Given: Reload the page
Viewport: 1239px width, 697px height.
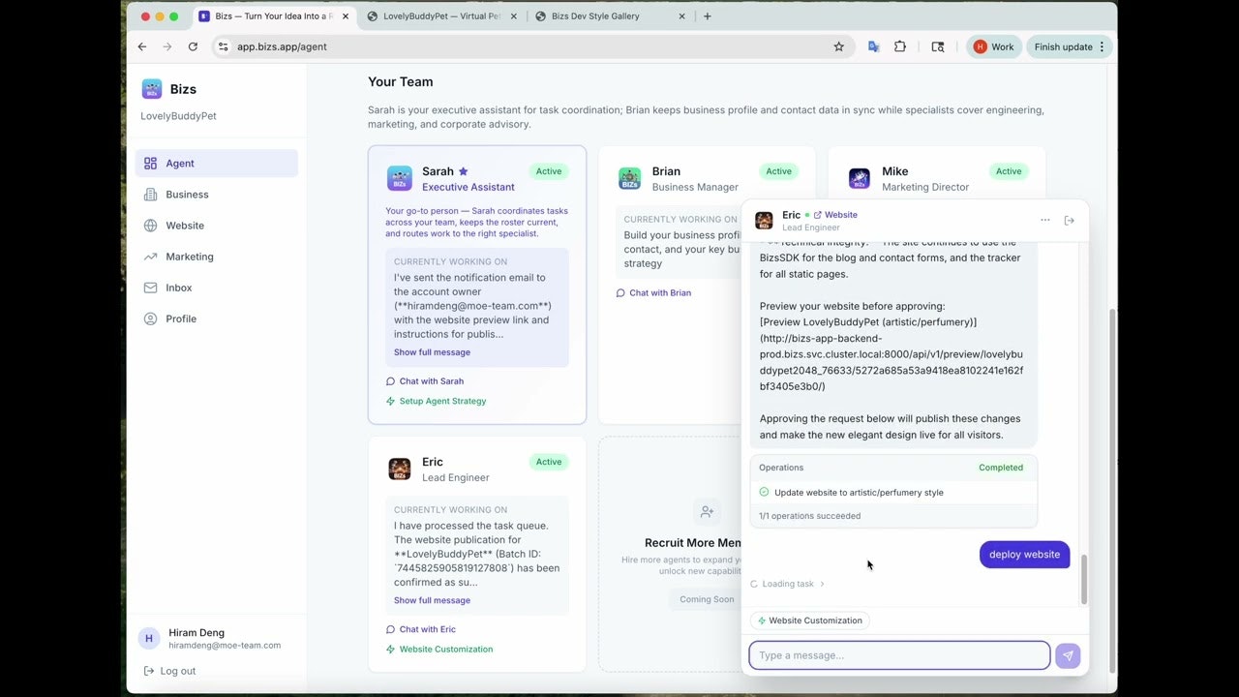Looking at the screenshot, I should pos(193,46).
